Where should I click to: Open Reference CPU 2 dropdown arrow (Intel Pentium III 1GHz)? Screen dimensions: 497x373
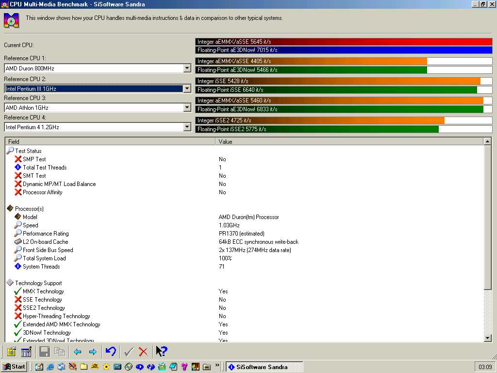tap(187, 88)
